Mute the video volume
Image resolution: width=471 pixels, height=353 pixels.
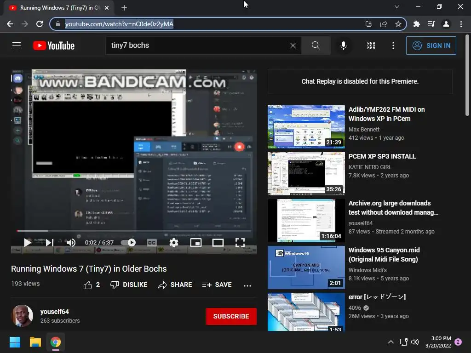71,243
